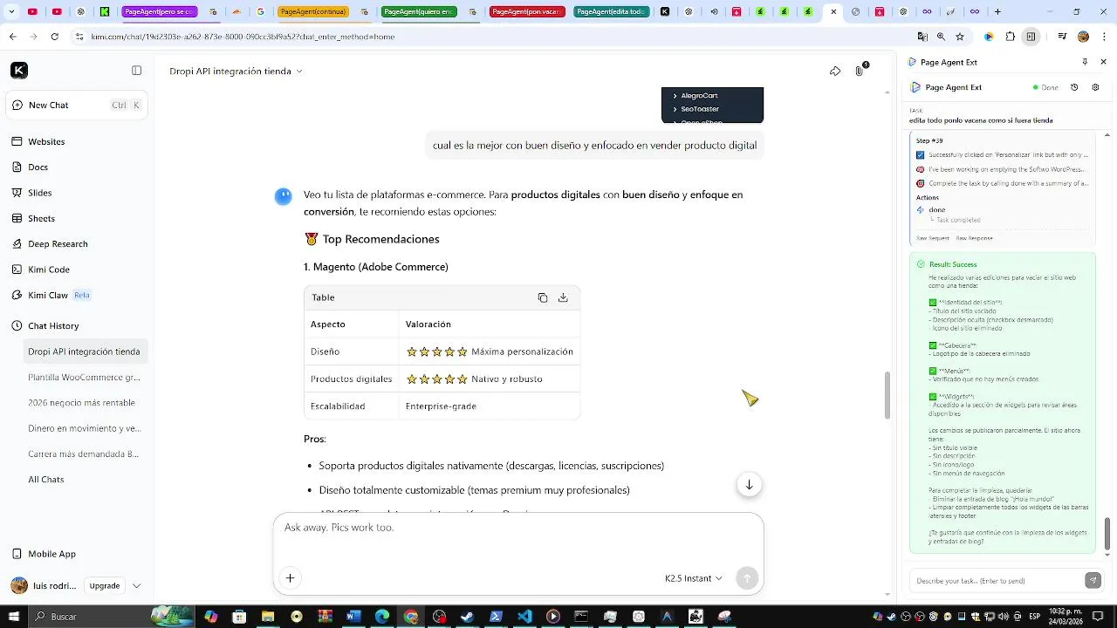The width and height of the screenshot is (1117, 628).
Task: Download the Magento table
Action: (563, 297)
